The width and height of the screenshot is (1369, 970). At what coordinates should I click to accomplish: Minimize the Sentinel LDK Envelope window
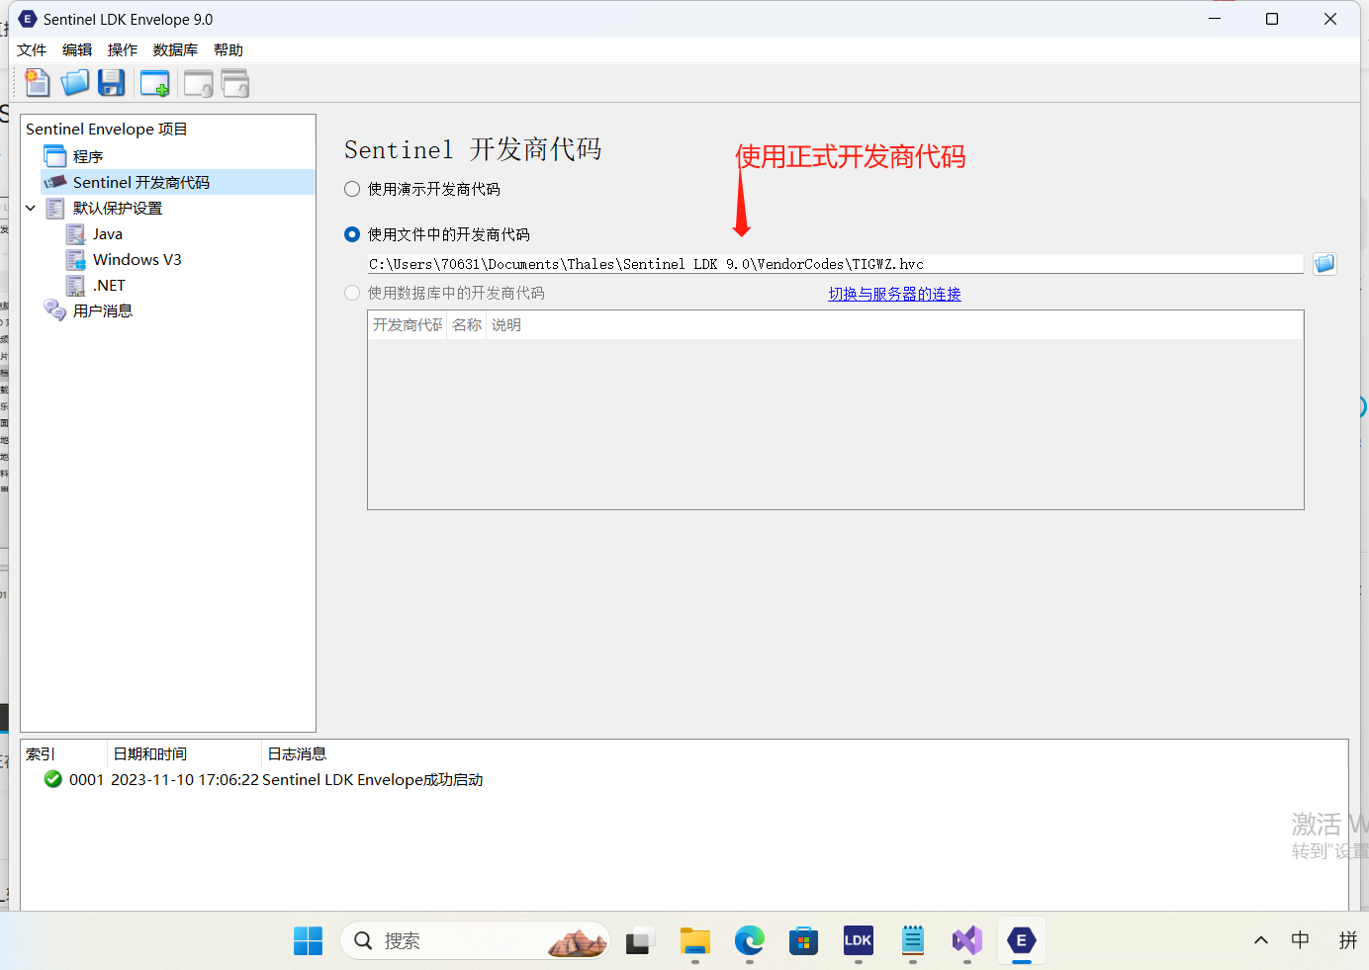point(1216,19)
